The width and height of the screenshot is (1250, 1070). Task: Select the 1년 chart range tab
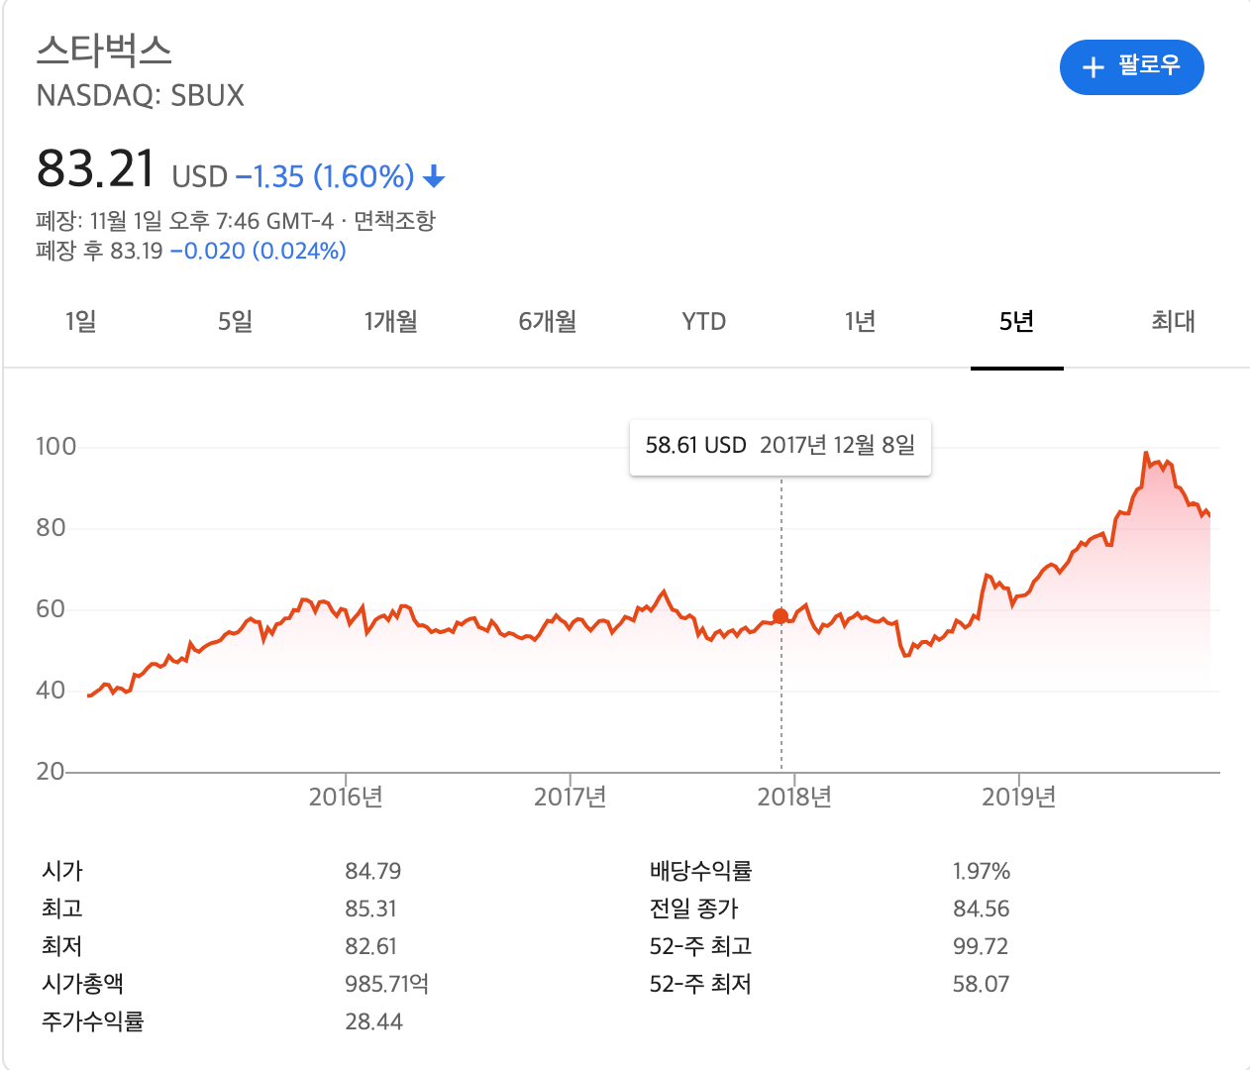tap(860, 321)
